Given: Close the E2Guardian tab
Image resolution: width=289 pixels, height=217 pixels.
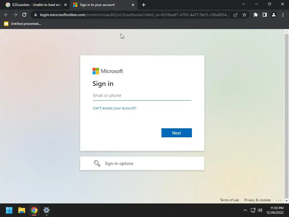Looking at the screenshot, I should click(x=65, y=5).
